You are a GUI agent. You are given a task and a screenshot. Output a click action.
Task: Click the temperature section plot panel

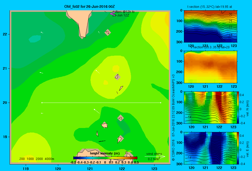(210, 26)
